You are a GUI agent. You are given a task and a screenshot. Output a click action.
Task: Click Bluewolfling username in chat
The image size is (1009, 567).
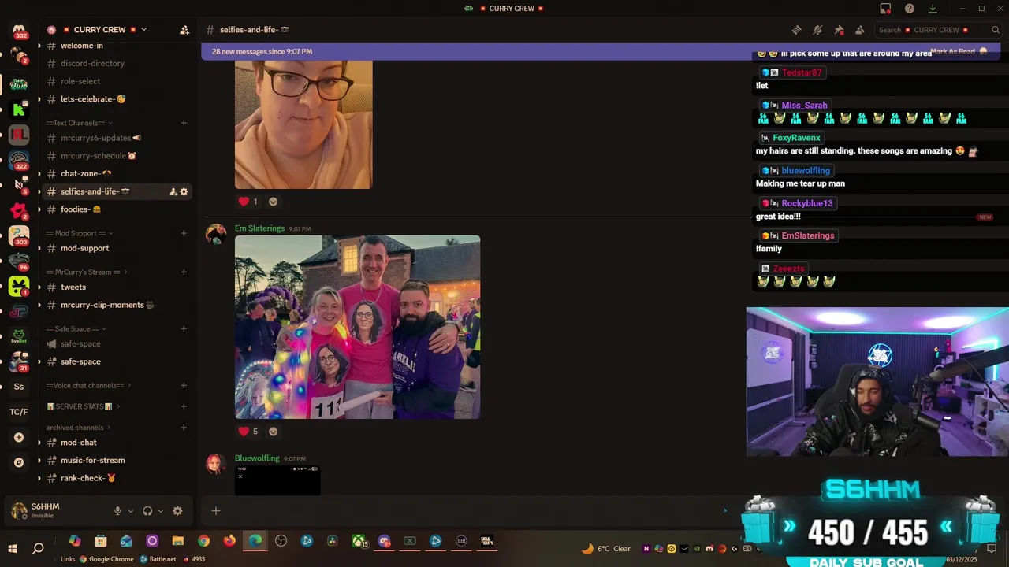point(257,458)
